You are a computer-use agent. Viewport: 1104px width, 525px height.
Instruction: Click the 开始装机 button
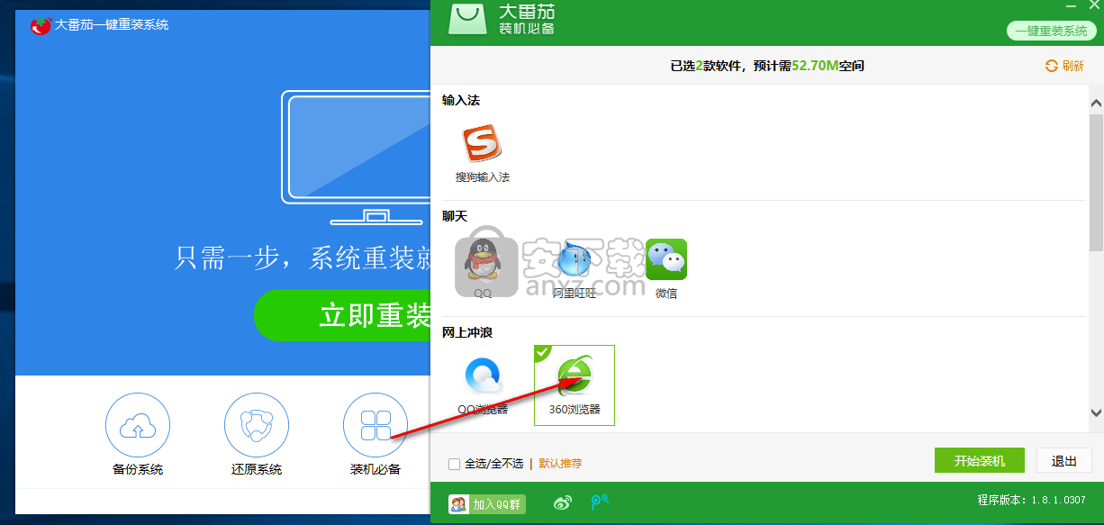tap(981, 460)
